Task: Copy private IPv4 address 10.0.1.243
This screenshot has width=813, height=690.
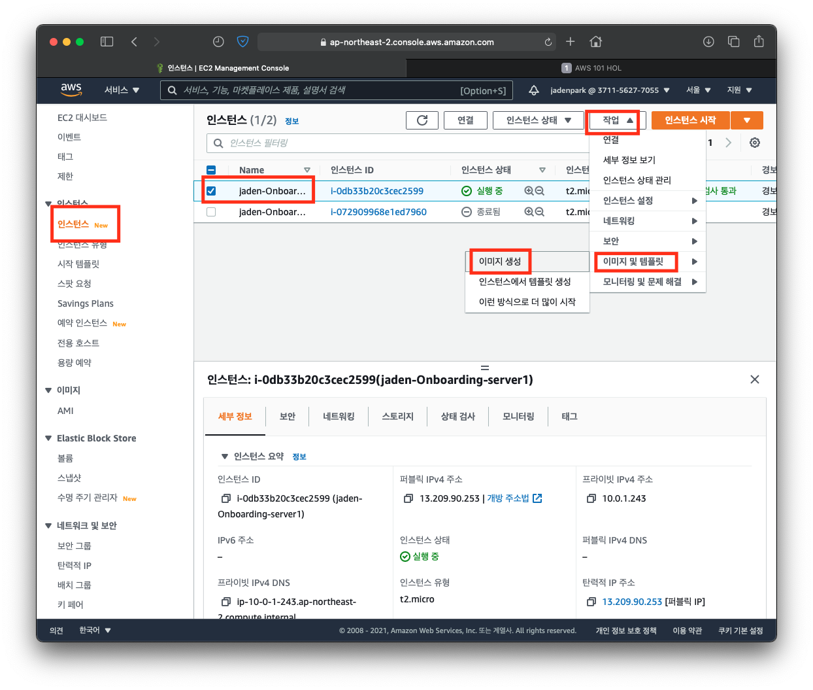Action: 591,498
